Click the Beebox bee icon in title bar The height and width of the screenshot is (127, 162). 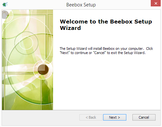pyautogui.click(x=5, y=5)
